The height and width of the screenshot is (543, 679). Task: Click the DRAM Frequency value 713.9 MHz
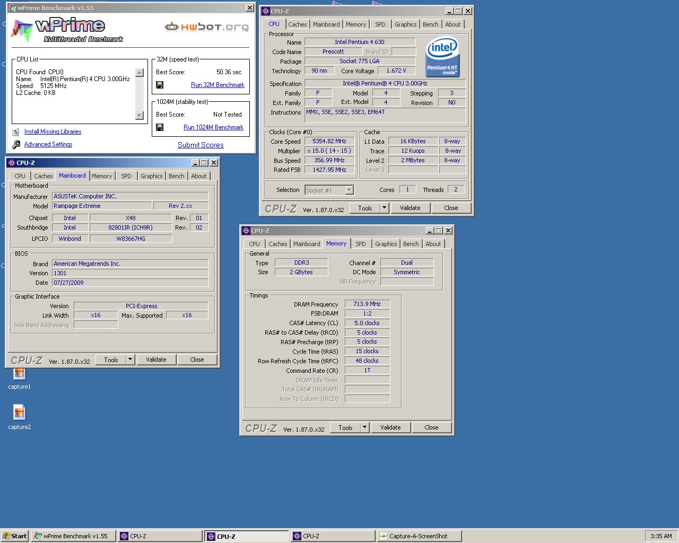click(367, 304)
